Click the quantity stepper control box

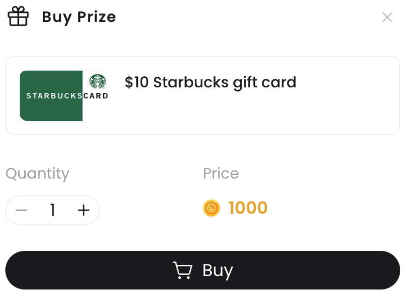pyautogui.click(x=53, y=210)
